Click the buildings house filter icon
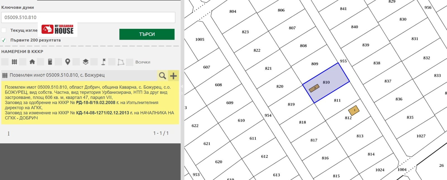This screenshot has width=447, height=180. point(32,62)
